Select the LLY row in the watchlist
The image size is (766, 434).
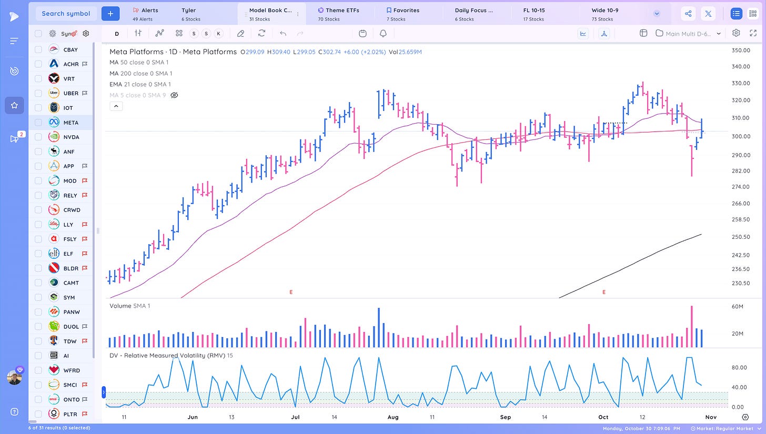[61, 225]
